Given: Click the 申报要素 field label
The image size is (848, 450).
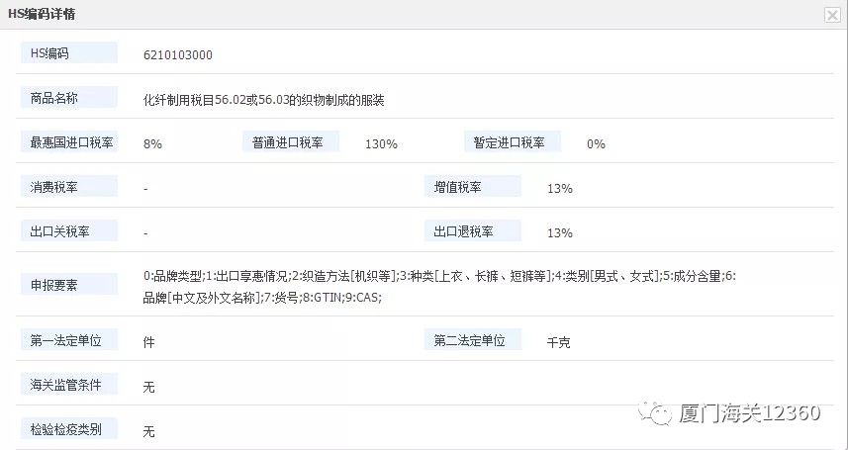Looking at the screenshot, I should [68, 285].
